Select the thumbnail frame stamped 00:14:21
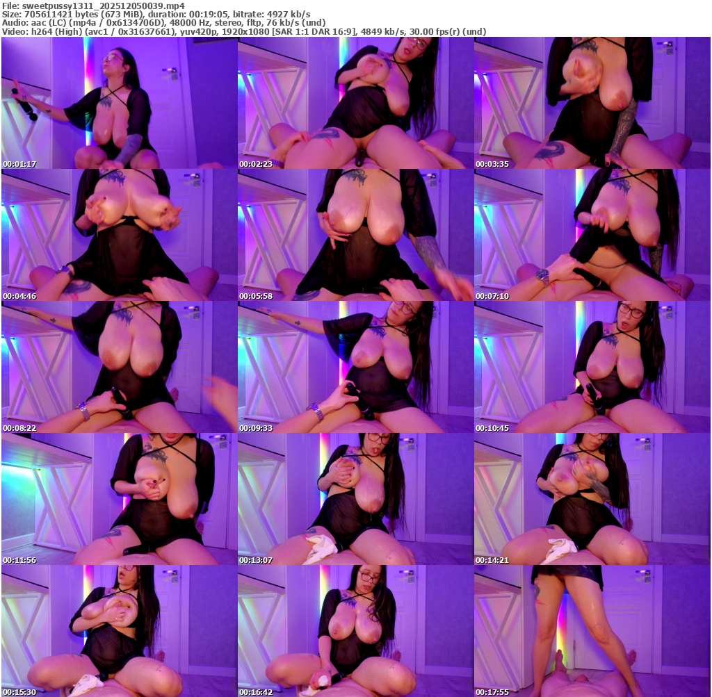Image resolution: width=712 pixels, height=697 pixels. click(x=592, y=499)
